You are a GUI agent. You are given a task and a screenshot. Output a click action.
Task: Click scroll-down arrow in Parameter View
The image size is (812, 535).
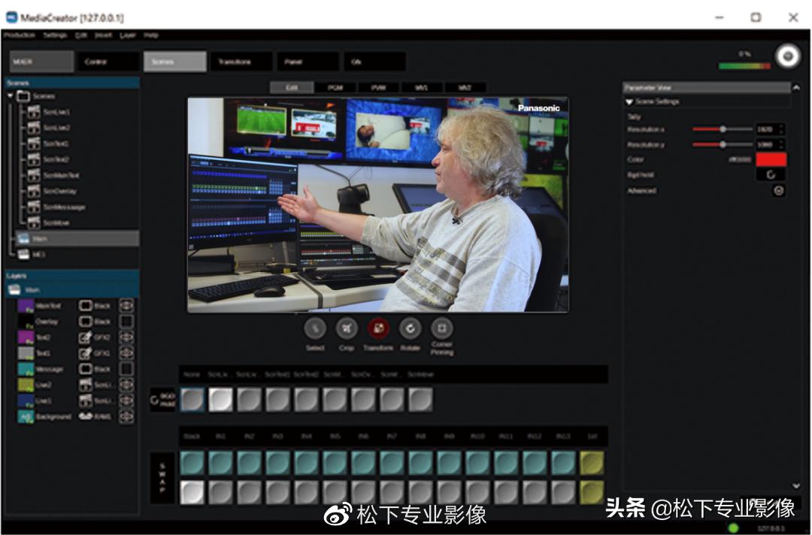(x=796, y=486)
